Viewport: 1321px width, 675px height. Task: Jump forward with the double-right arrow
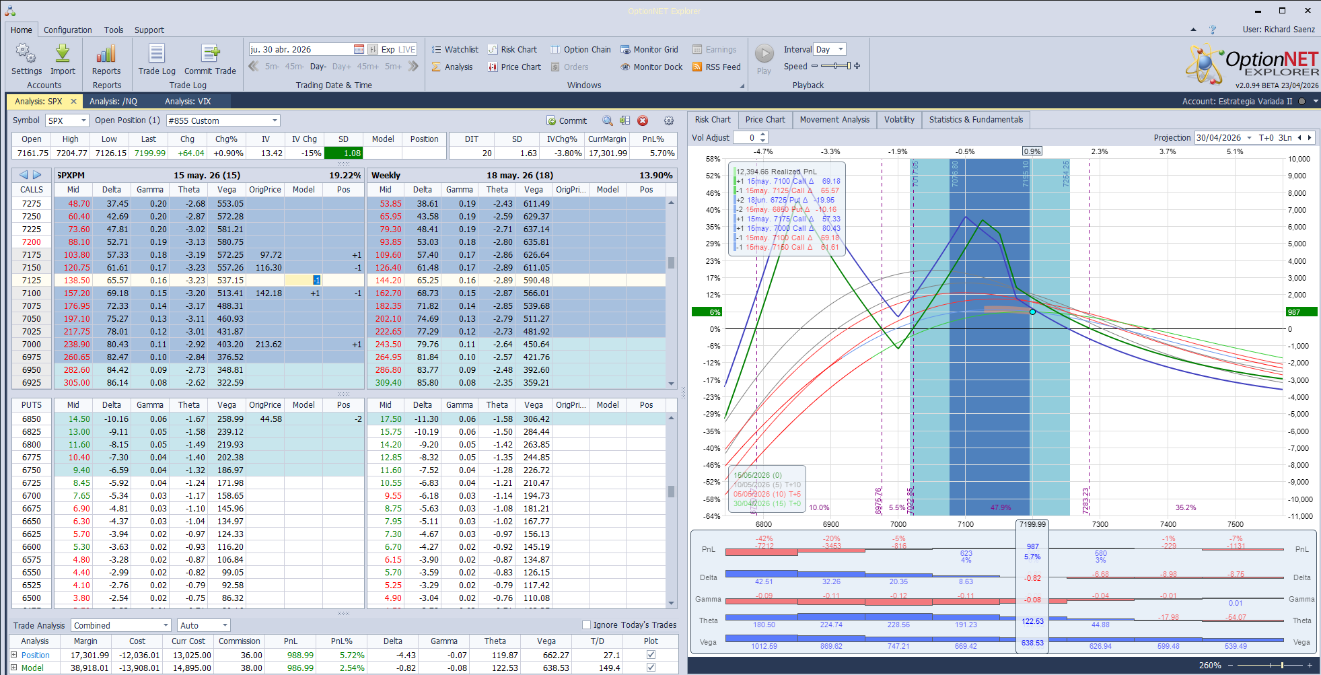pyautogui.click(x=413, y=66)
